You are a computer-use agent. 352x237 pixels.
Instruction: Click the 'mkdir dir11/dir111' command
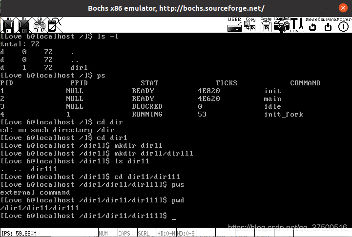click(154, 153)
